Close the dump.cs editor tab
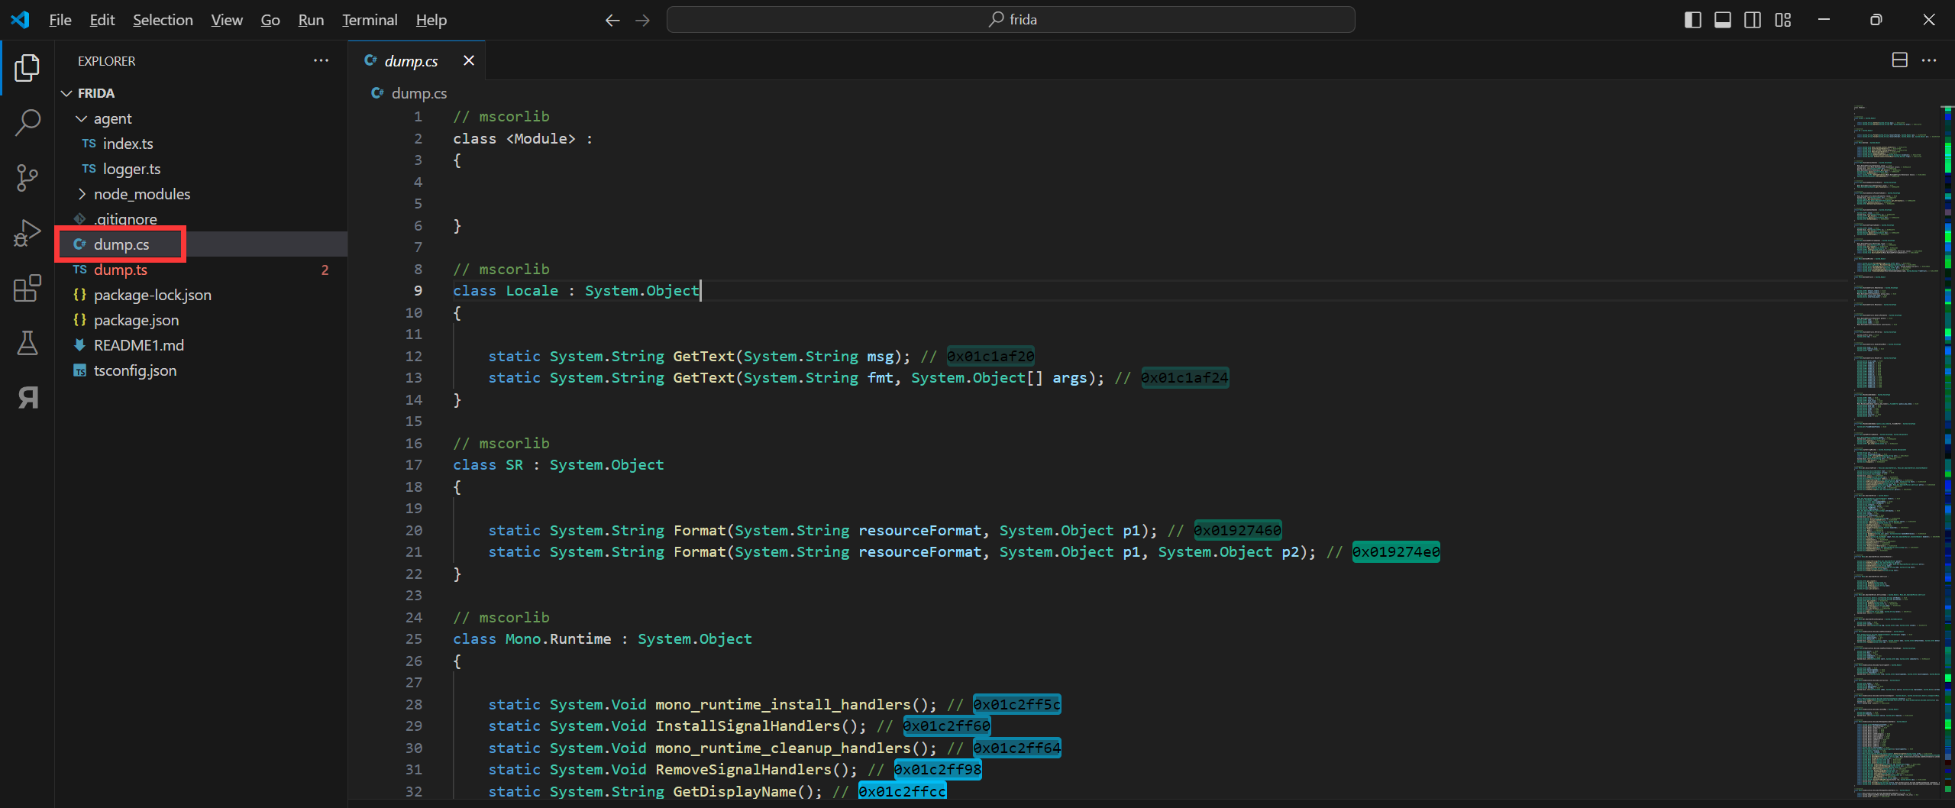 pyautogui.click(x=469, y=60)
